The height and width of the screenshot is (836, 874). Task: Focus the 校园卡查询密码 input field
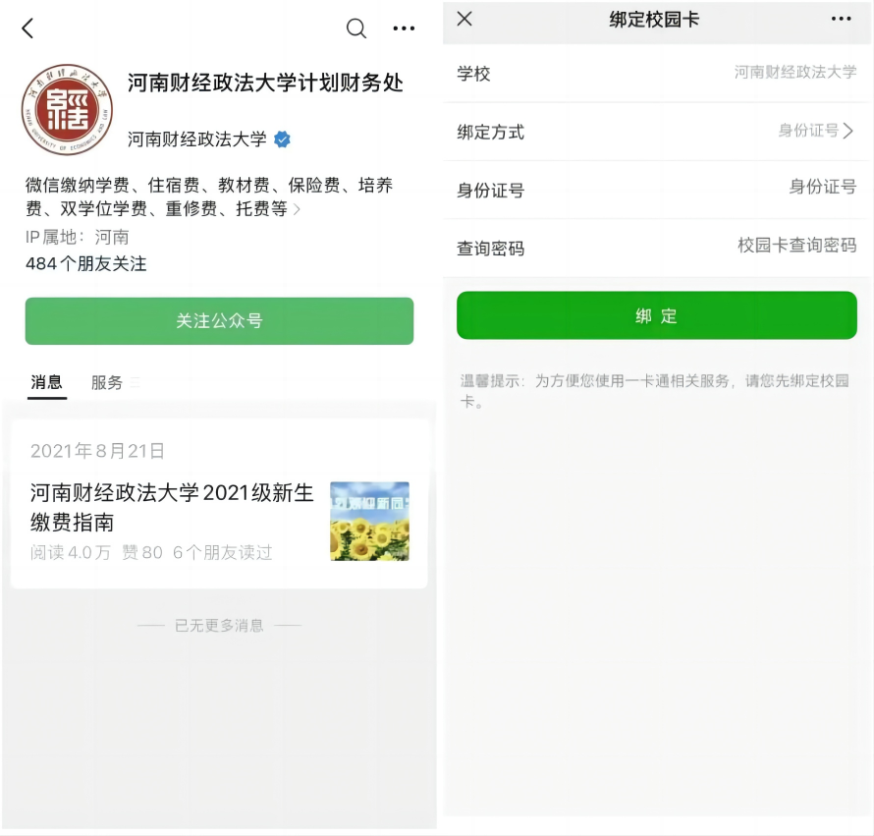[x=657, y=248]
